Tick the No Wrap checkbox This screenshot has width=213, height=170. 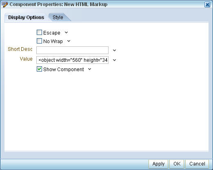pyautogui.click(x=39, y=41)
